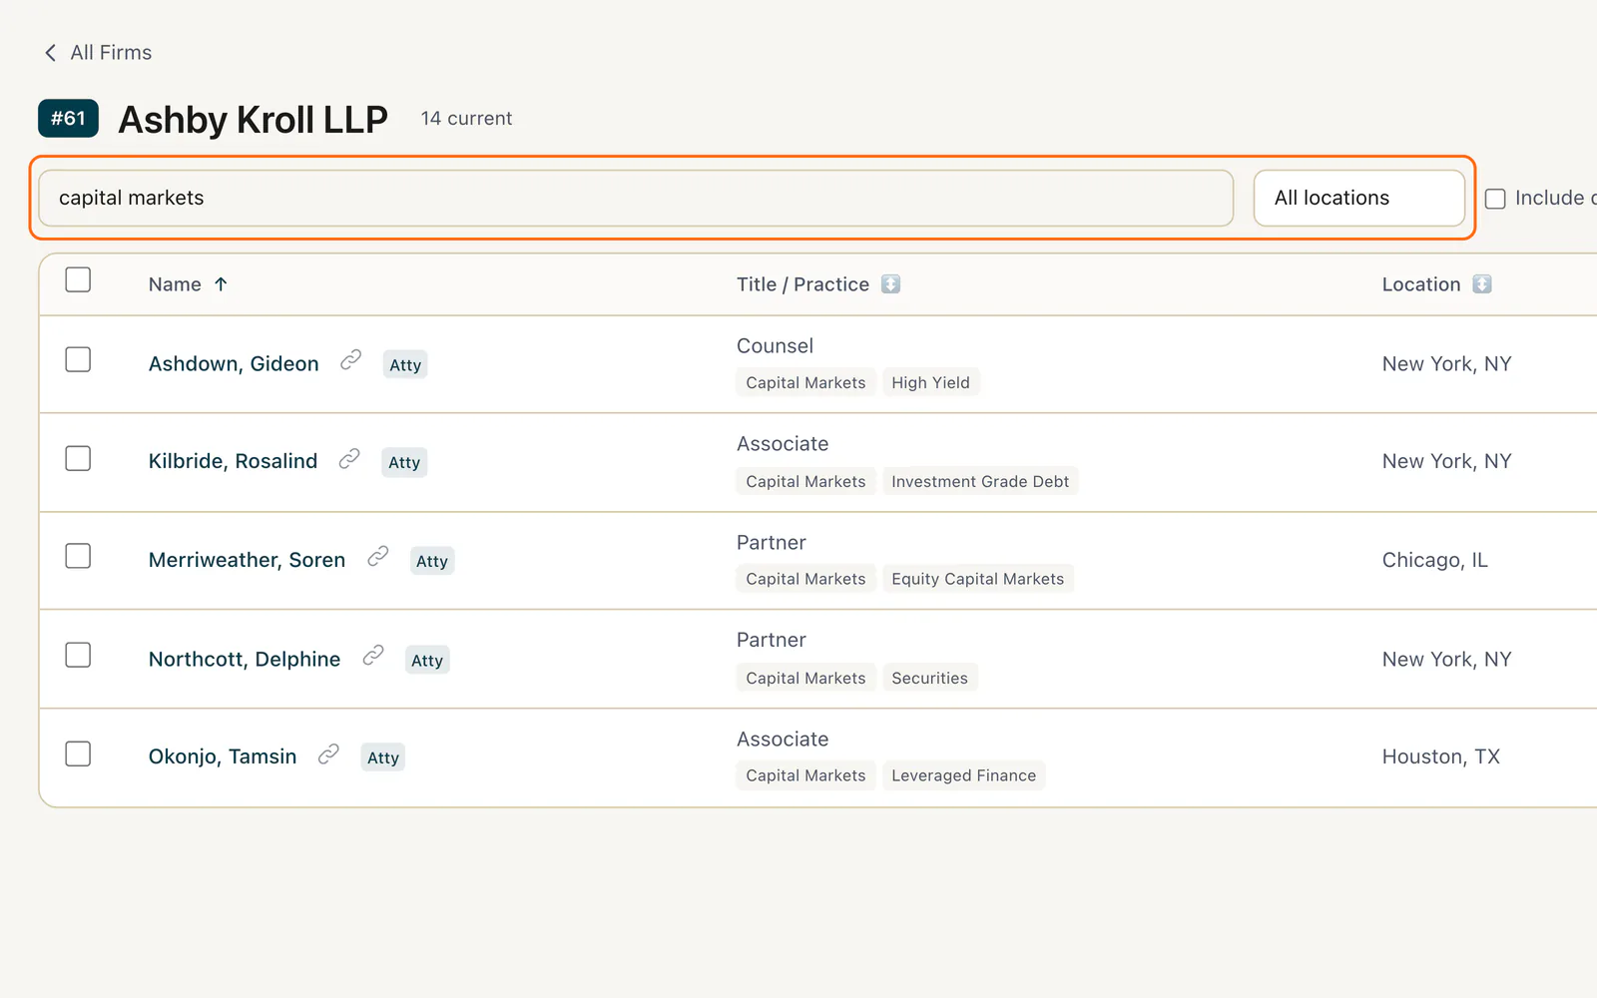Screen dimensions: 1597x998
Task: Check the box for Kilbride, Rosalind
Action: tap(78, 458)
